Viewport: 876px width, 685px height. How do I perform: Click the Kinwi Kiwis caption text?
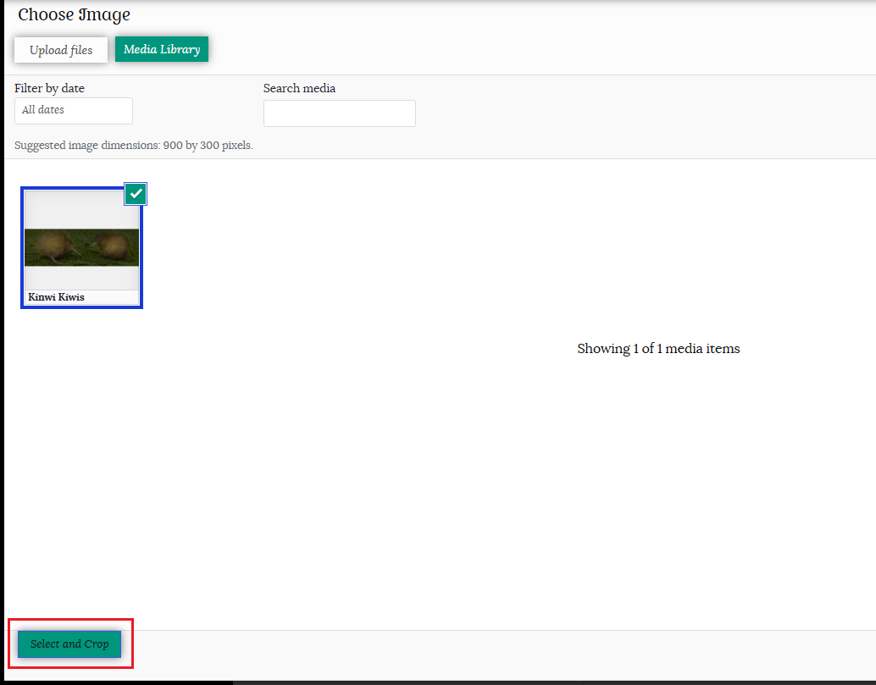[57, 297]
